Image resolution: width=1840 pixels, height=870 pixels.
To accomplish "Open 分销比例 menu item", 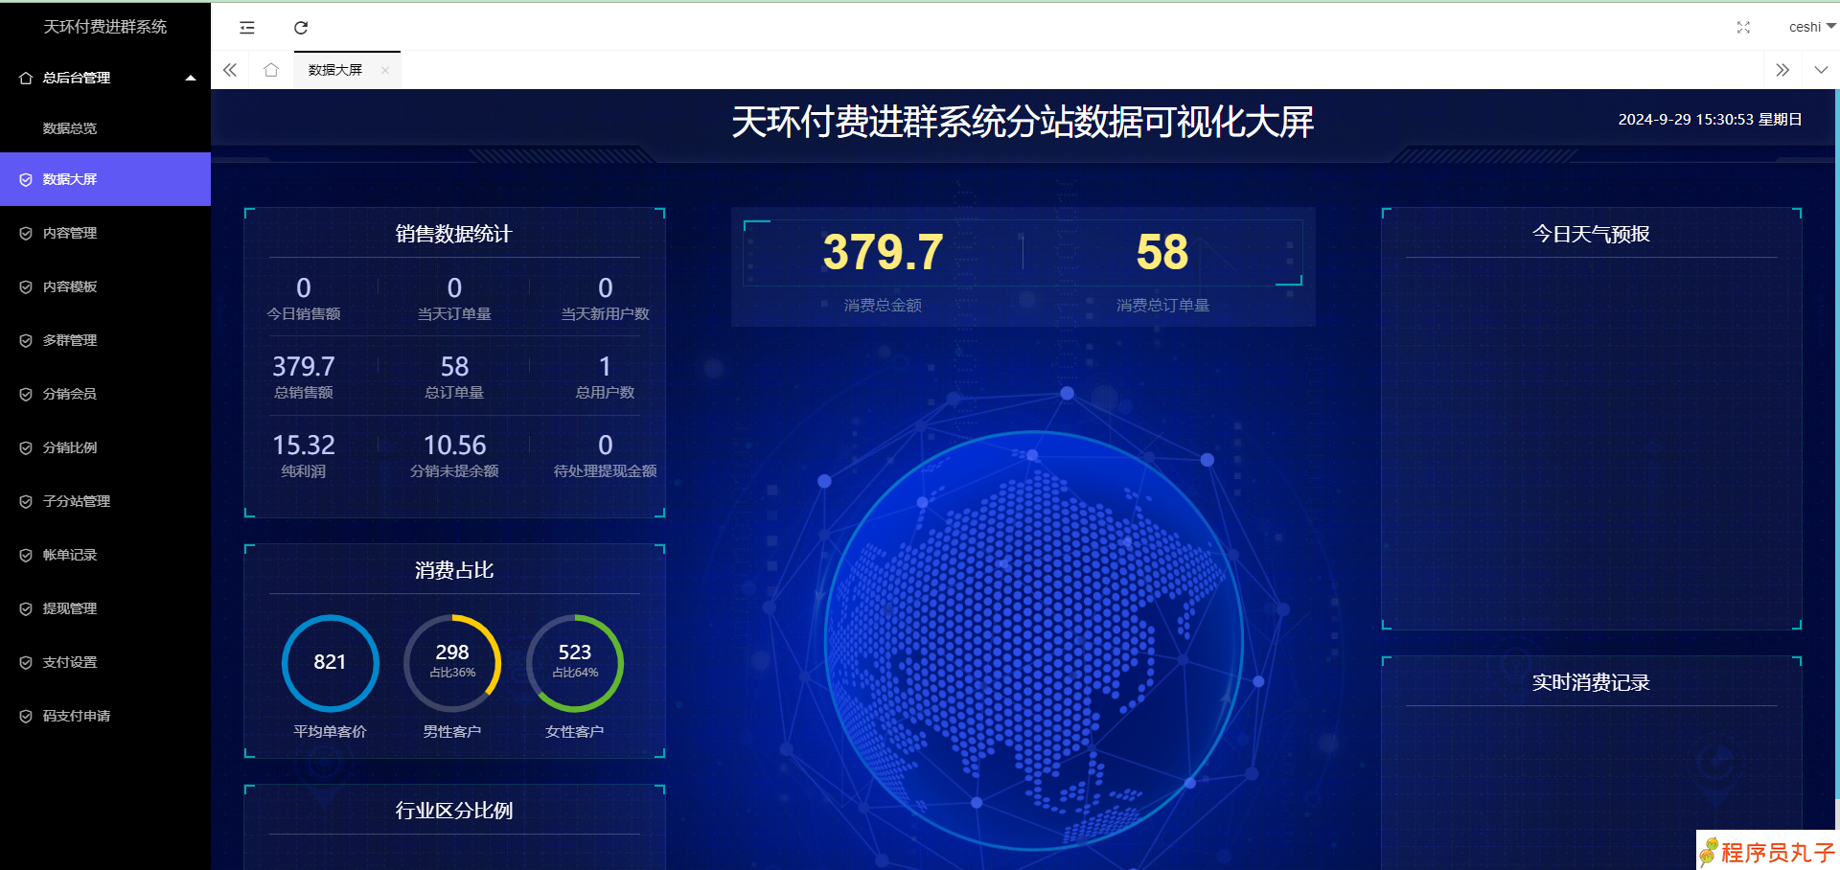I will pyautogui.click(x=105, y=447).
